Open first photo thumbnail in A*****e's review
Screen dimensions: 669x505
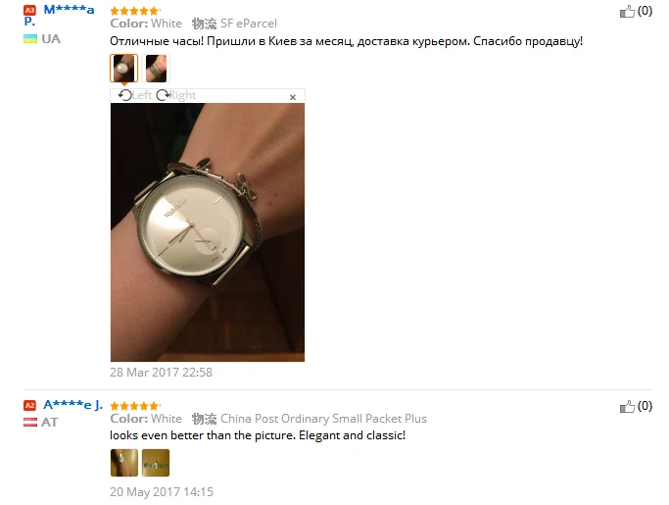click(x=124, y=463)
